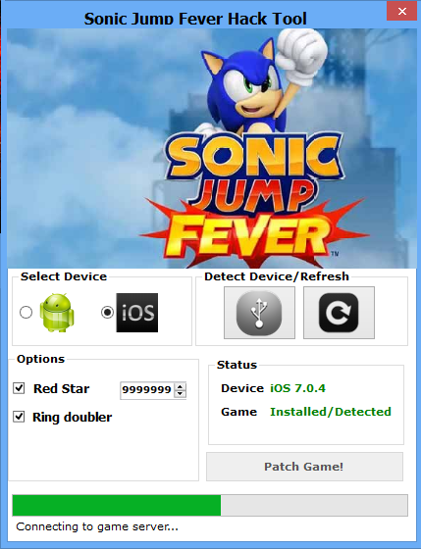Viewport: 421px width, 549px height.
Task: Click the refresh arrow icon button
Action: tap(339, 313)
